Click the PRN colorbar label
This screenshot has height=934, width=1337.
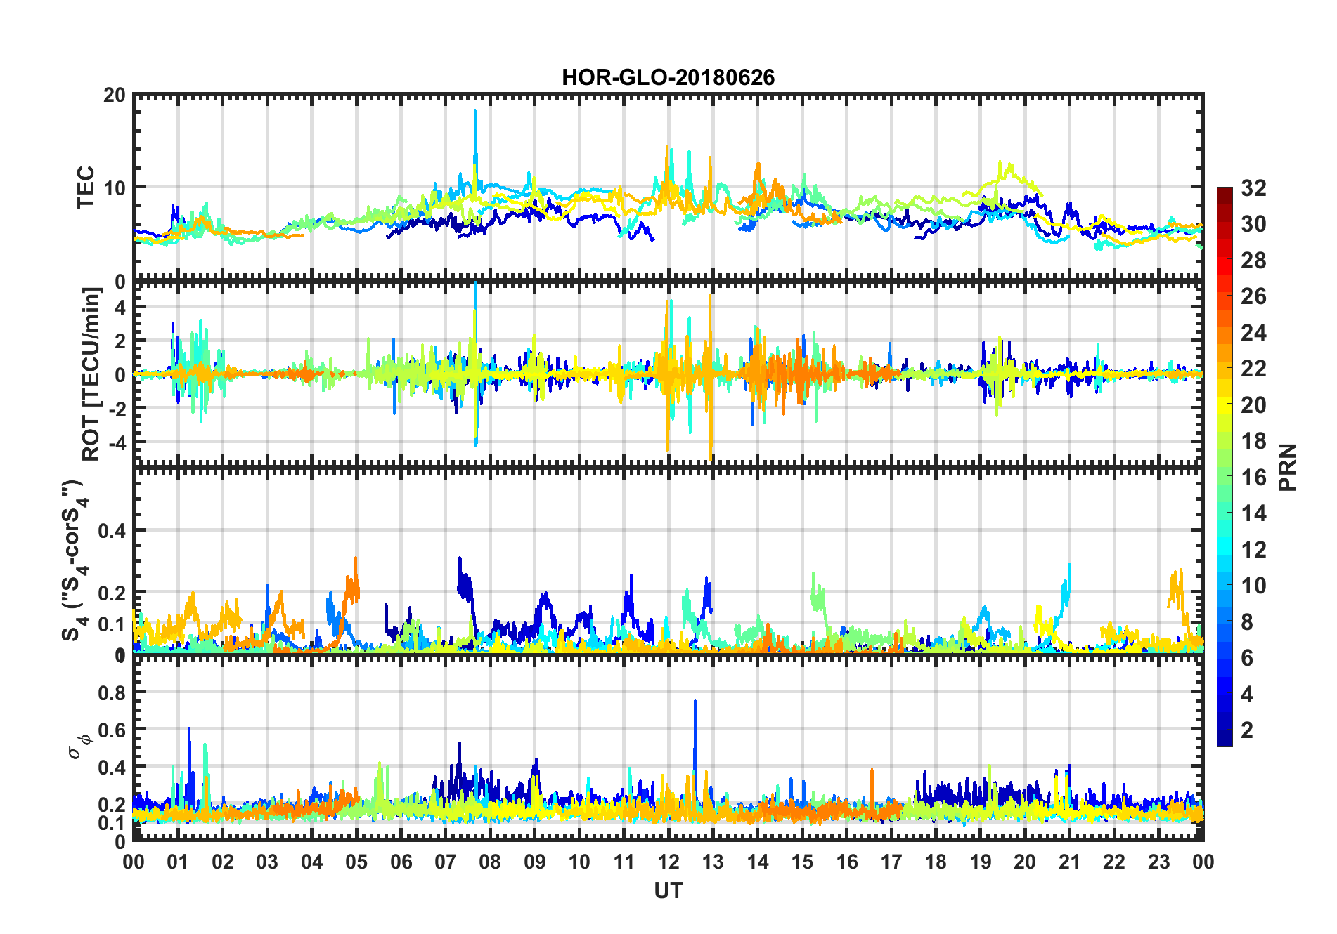1288,467
